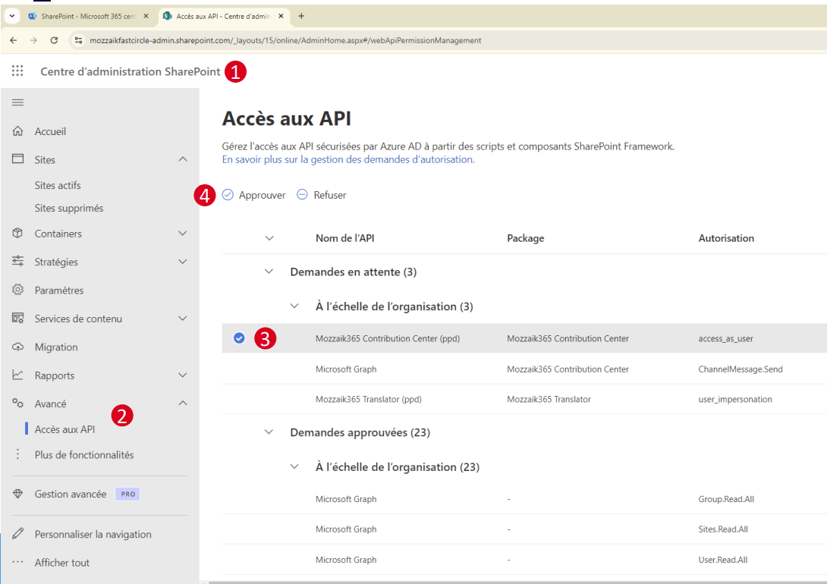The image size is (827, 584).
Task: Click the Avancé gears icon
Action: pos(18,403)
